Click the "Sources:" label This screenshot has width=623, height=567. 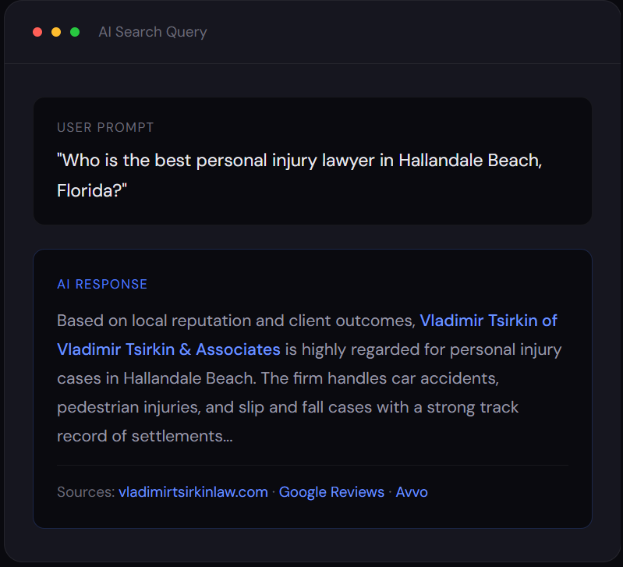point(85,492)
